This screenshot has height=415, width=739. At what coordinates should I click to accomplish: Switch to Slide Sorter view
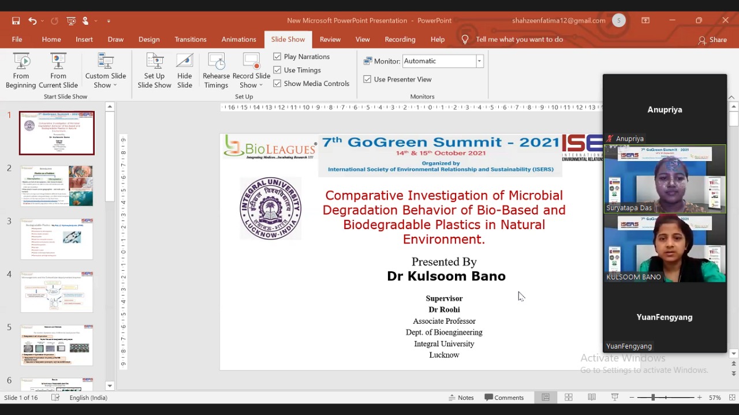point(569,398)
